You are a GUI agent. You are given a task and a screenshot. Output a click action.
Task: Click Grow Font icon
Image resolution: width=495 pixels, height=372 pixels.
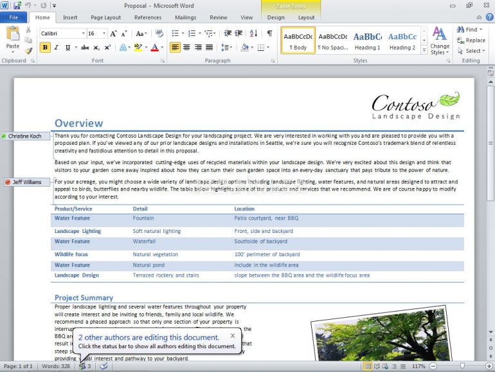(x=113, y=33)
